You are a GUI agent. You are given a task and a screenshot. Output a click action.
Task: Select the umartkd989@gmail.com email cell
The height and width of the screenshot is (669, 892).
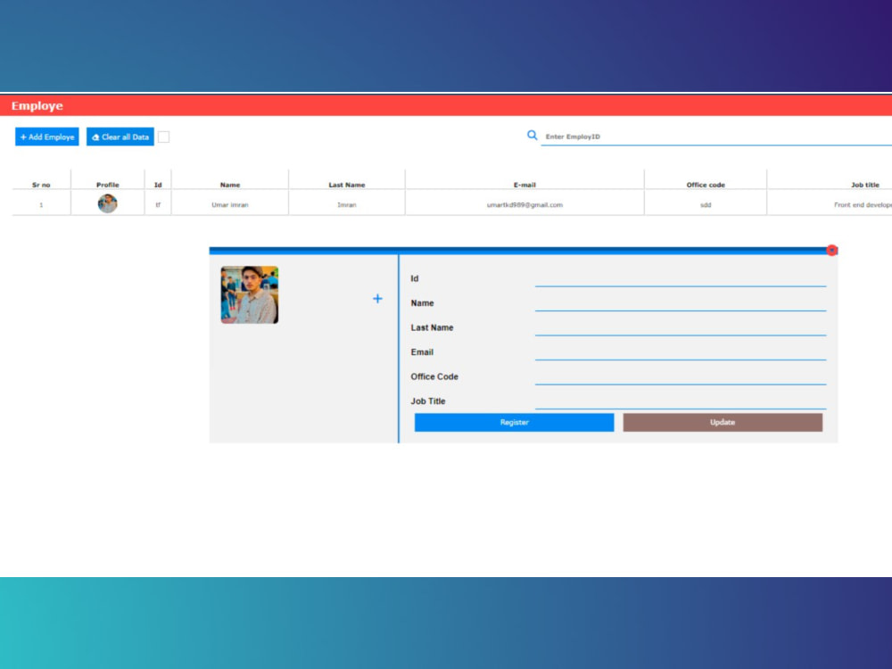coord(524,205)
